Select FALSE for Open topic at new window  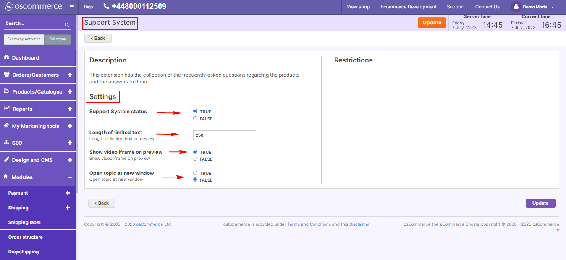(195, 179)
